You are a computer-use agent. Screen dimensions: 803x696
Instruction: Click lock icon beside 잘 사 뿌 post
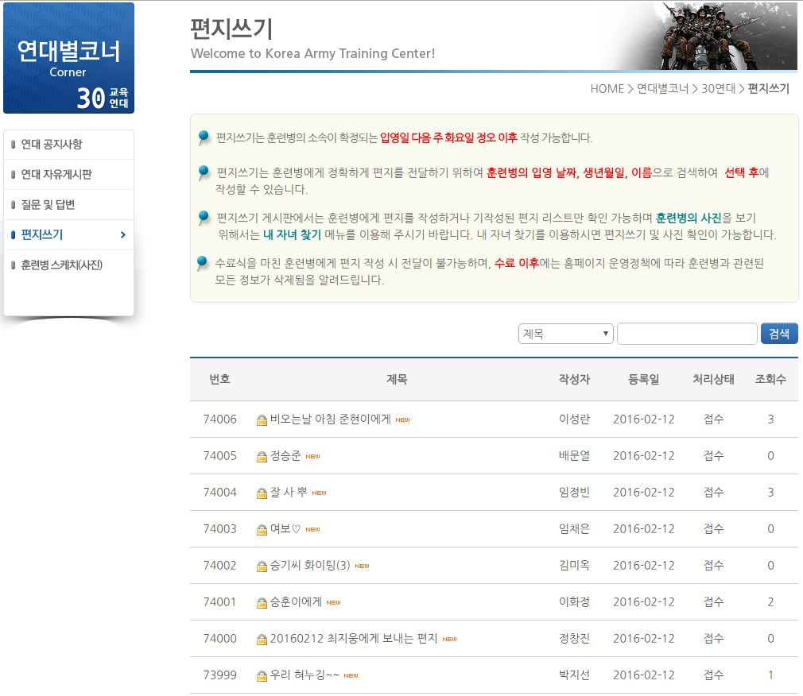pyautogui.click(x=262, y=493)
